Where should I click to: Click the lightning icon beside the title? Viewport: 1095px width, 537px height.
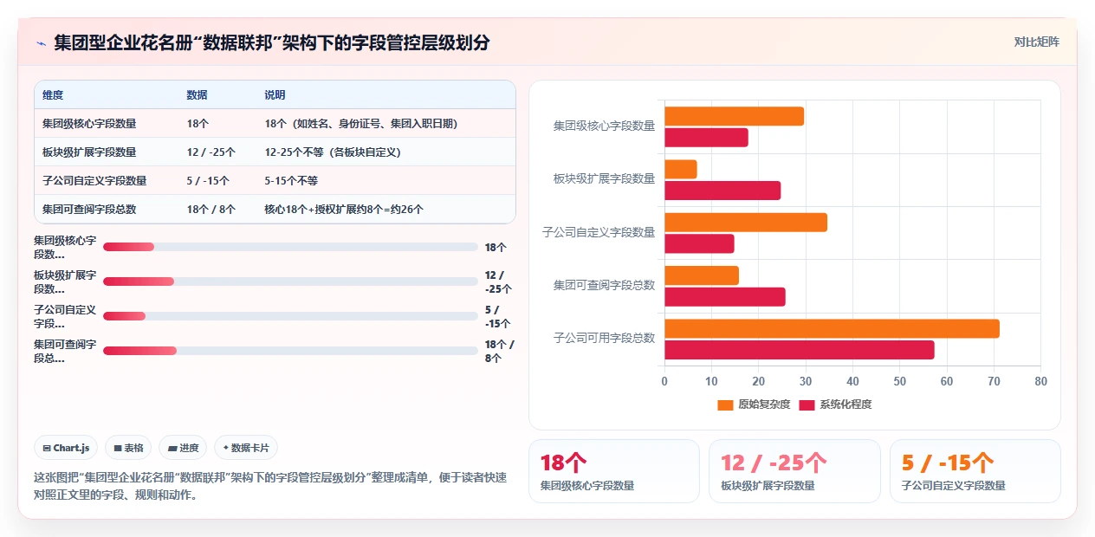tap(41, 42)
